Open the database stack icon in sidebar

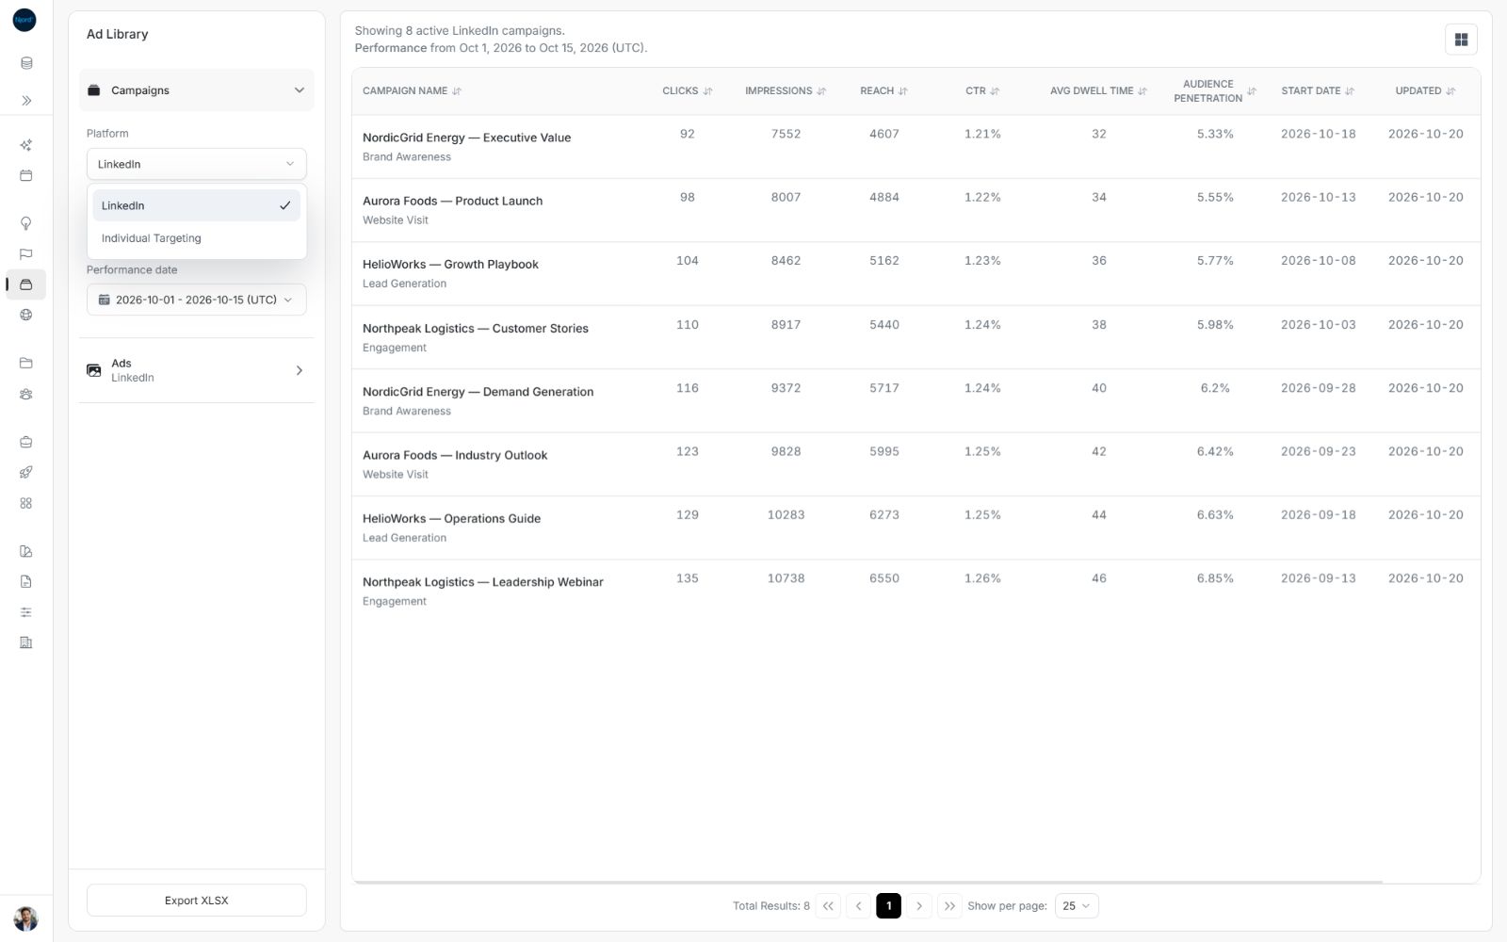26,63
